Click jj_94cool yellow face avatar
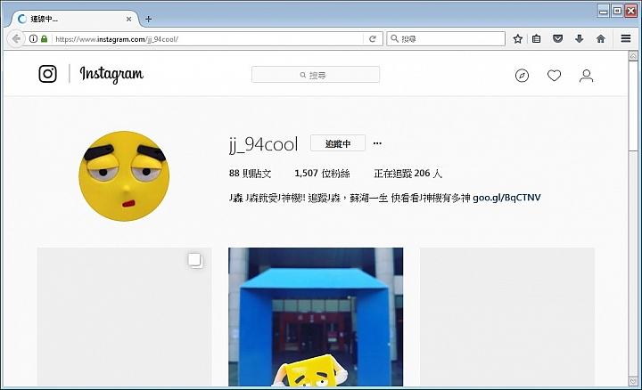 124,176
